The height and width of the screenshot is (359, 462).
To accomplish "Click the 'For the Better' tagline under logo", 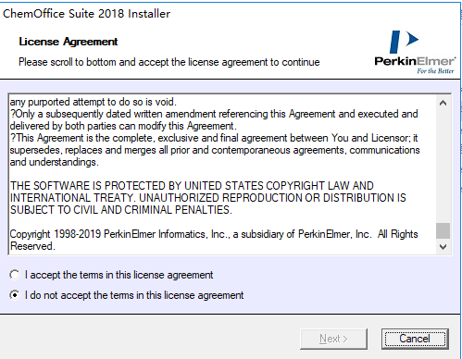I will 435,71.
